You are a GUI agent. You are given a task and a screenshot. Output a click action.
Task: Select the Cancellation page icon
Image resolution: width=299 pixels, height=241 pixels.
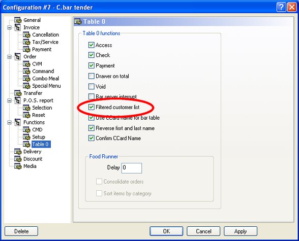coord(26,35)
